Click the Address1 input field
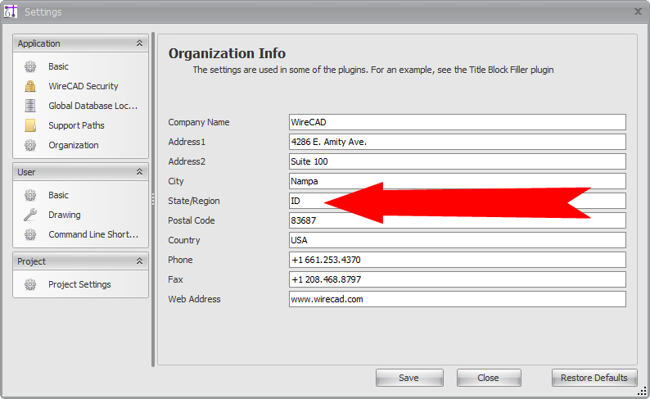 pos(458,142)
